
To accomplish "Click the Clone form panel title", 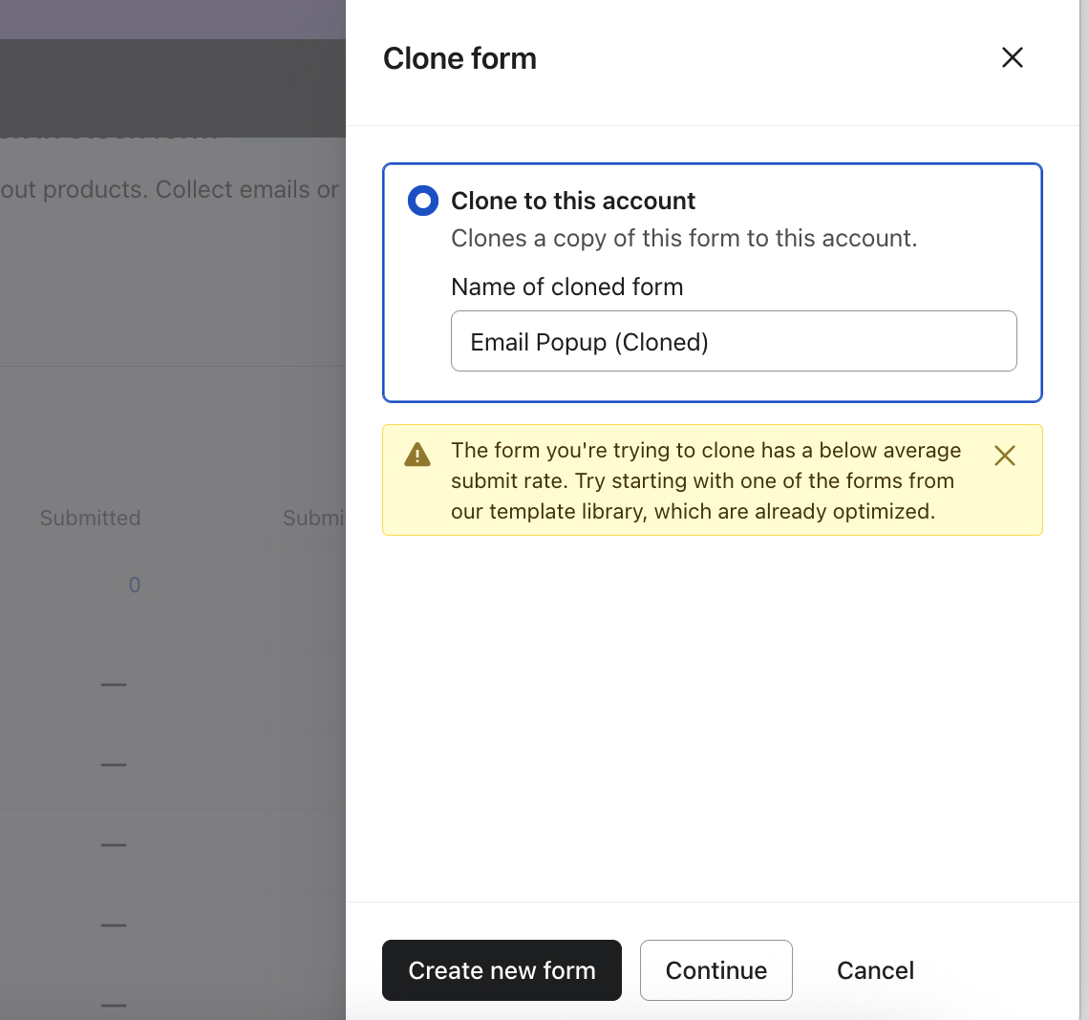I will point(459,58).
